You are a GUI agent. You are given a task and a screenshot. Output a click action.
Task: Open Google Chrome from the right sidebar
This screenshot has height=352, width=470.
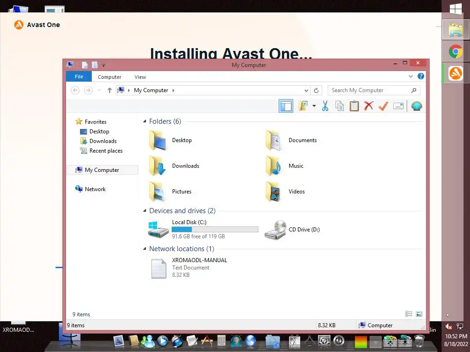(x=456, y=51)
